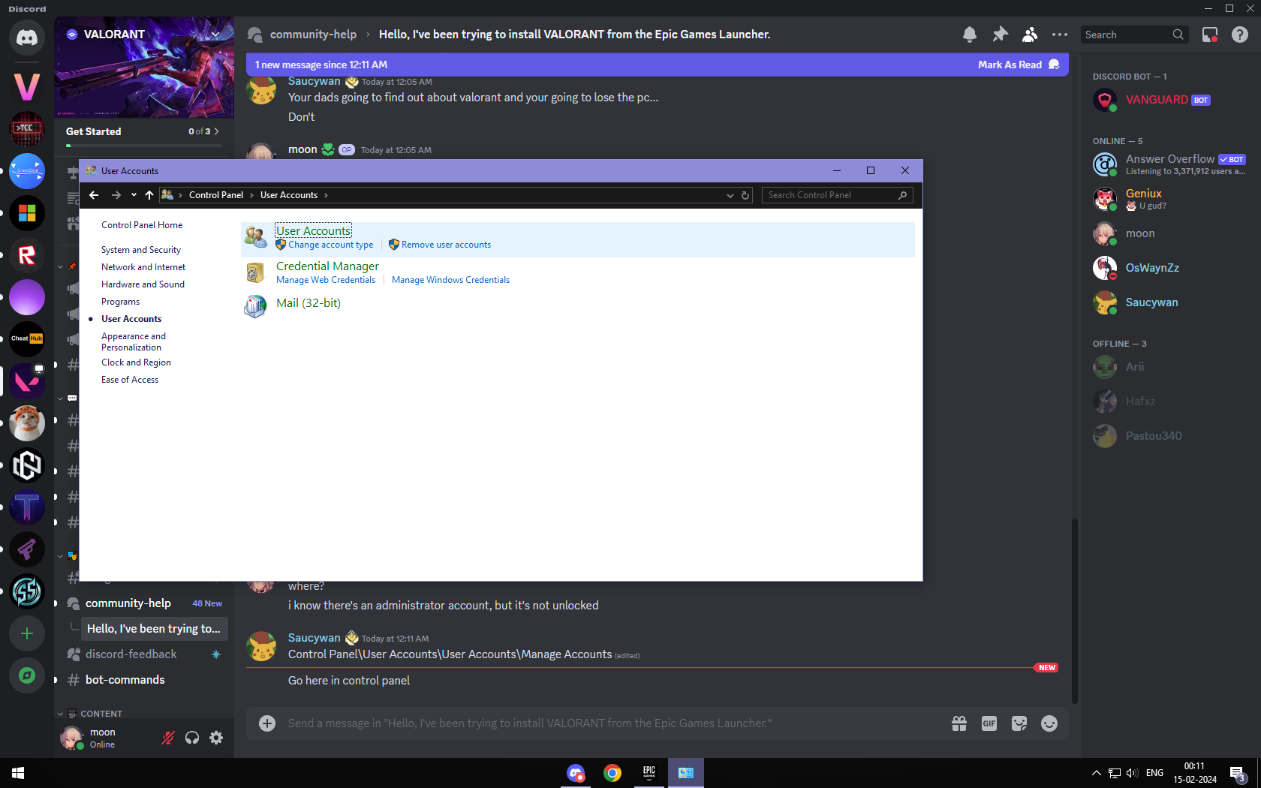Add attachment with plus button
Screen dimensions: 1261x788
[x=267, y=723]
